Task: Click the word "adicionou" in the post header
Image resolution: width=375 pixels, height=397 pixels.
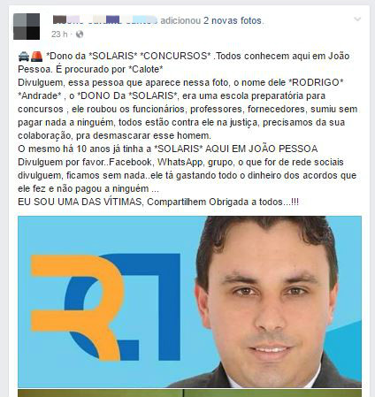Action: click(x=180, y=20)
